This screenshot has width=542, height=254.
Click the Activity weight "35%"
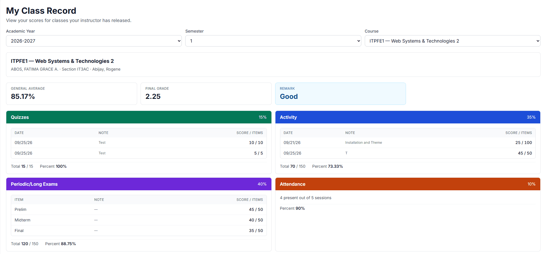pos(531,117)
